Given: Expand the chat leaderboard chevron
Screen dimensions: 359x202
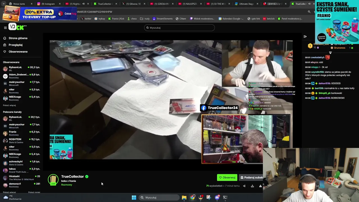Looking at the screenshot, I should click(x=330, y=52).
